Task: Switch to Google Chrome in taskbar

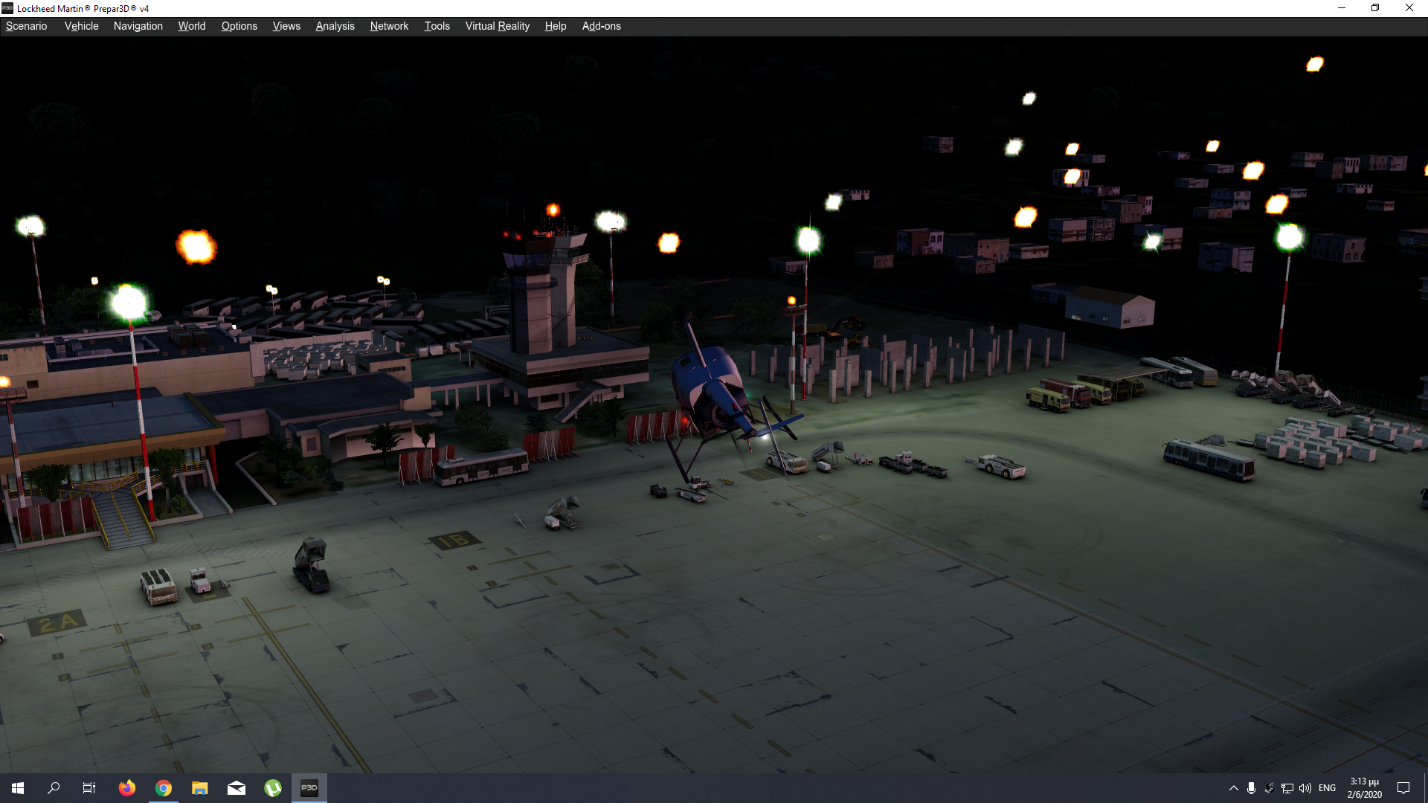Action: 164,788
